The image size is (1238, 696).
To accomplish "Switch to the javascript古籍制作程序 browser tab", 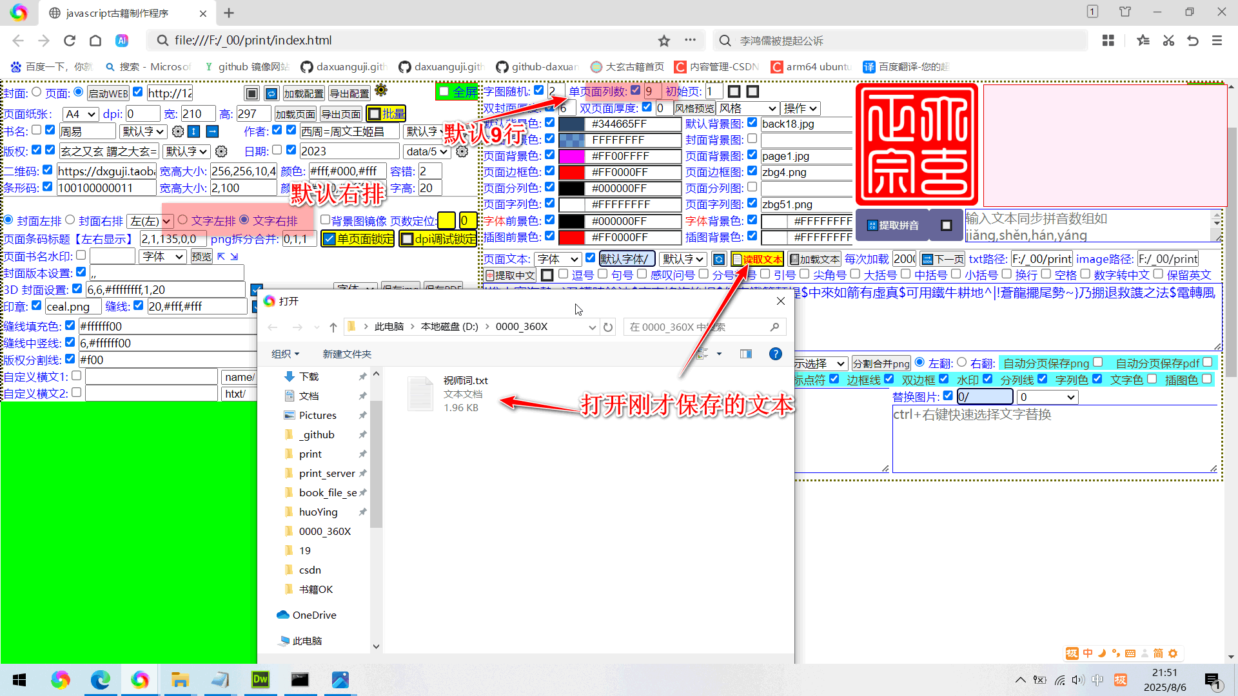I will tap(116, 13).
